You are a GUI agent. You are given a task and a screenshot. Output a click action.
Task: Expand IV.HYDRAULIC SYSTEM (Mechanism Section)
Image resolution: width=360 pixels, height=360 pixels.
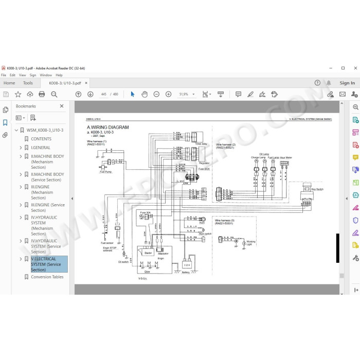[21, 218]
